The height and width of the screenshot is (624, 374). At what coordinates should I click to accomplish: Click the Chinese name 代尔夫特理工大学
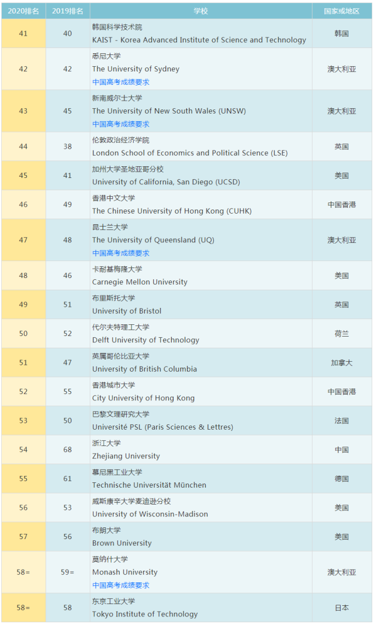click(121, 327)
